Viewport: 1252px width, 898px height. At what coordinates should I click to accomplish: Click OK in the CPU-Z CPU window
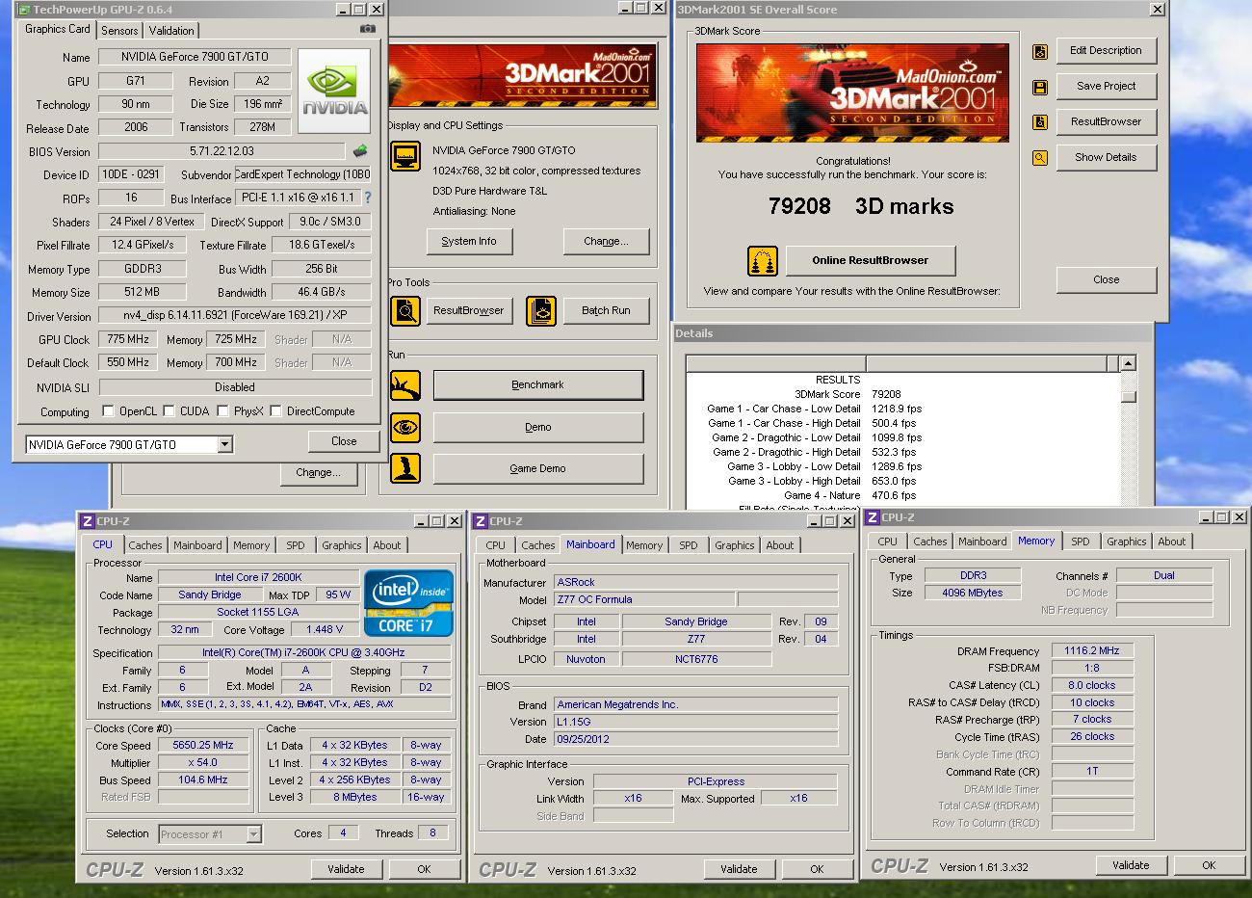point(424,869)
